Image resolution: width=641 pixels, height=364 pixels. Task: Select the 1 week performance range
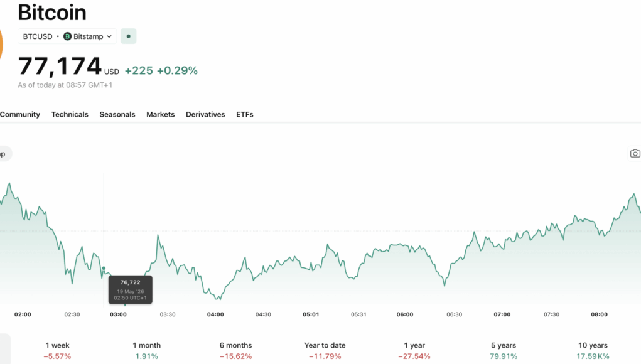57,351
